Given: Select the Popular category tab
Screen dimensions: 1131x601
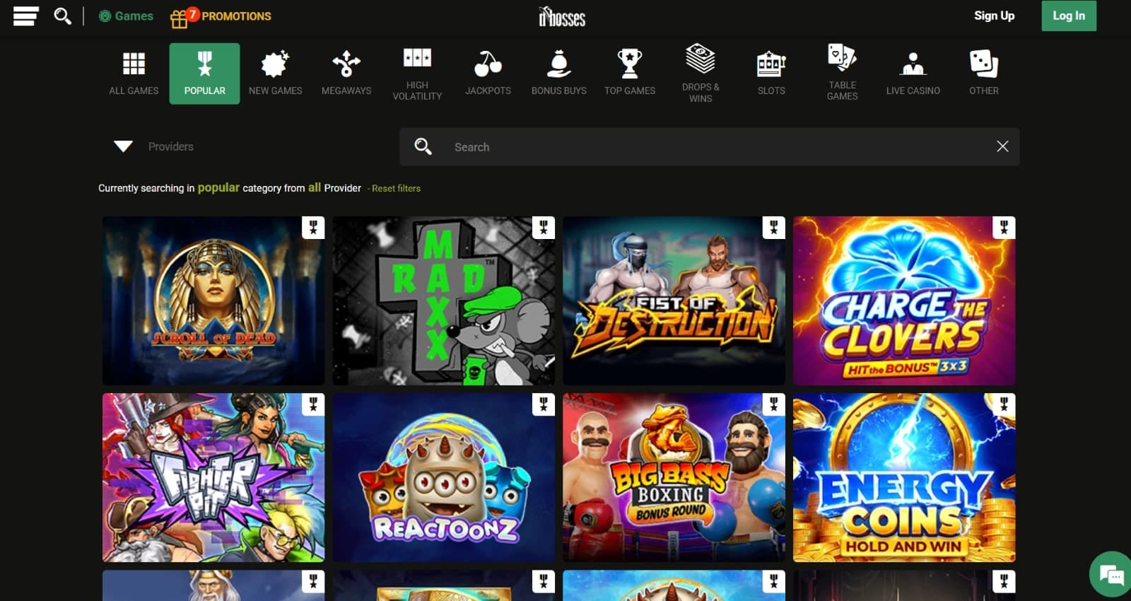Looking at the screenshot, I should [204, 74].
